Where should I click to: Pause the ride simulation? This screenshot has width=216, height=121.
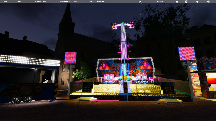coord(144,2)
